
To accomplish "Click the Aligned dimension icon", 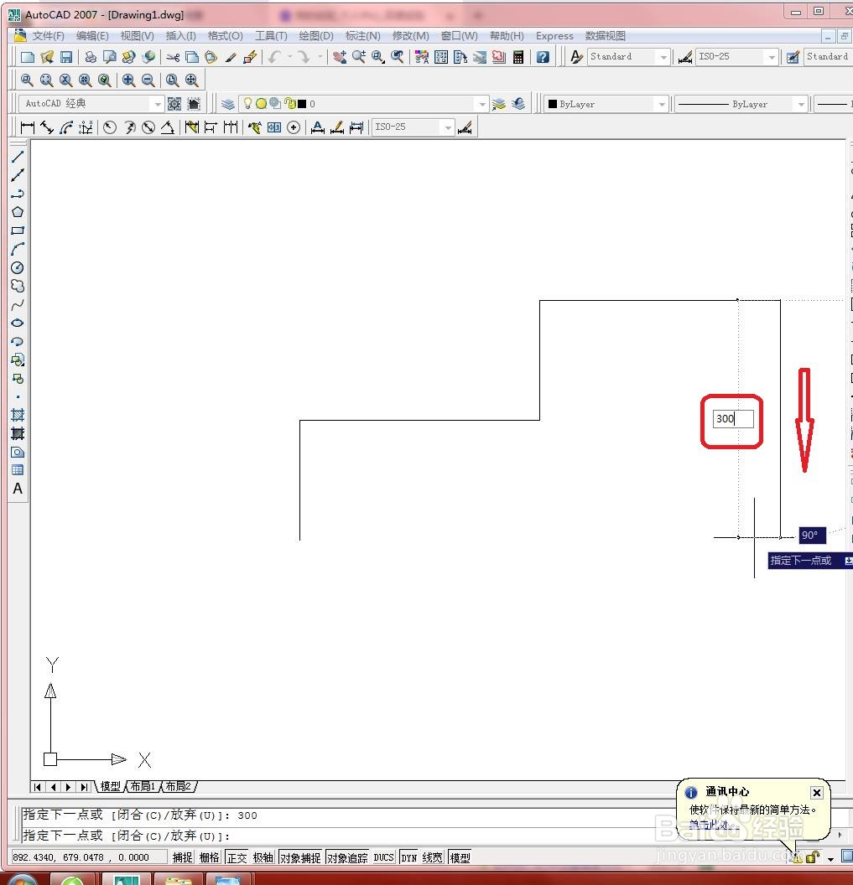I will (47, 127).
